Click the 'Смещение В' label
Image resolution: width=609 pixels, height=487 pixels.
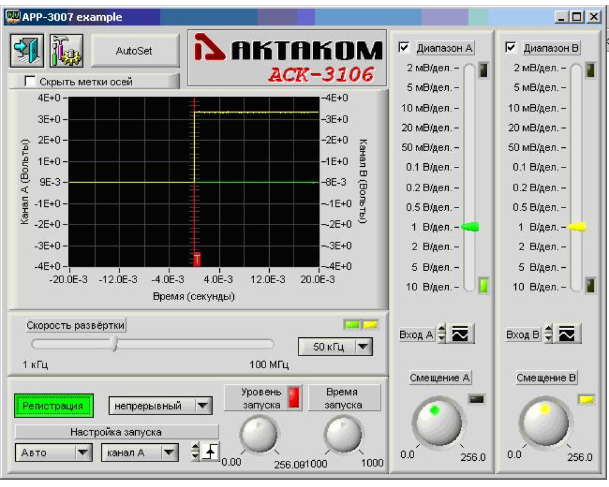546,377
